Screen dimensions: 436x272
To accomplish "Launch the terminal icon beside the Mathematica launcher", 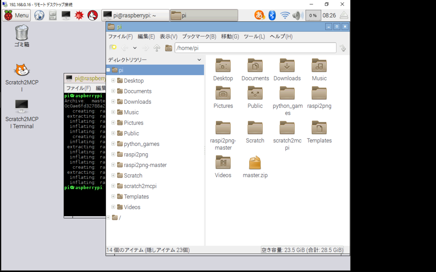I will (x=66, y=15).
